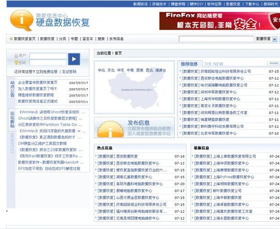Select the 港澳台 region link
280x229 pixels.
pos(161,70)
